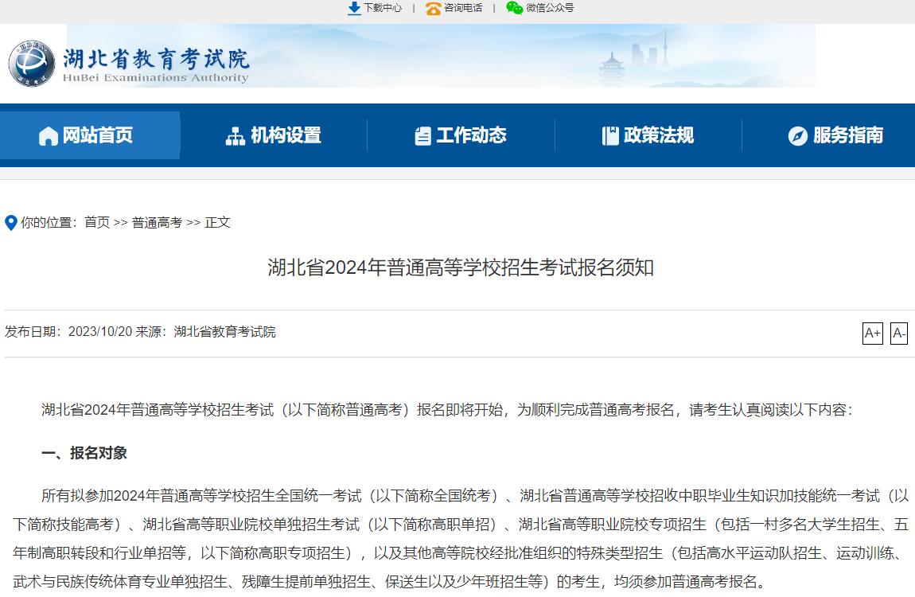This screenshot has width=915, height=597.
Task: Click the 湖北省教育考试院 site title
Action: click(157, 59)
